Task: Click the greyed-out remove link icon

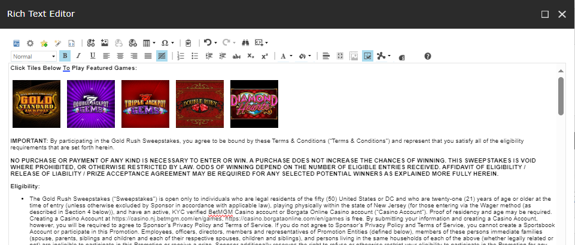Action: [118, 43]
